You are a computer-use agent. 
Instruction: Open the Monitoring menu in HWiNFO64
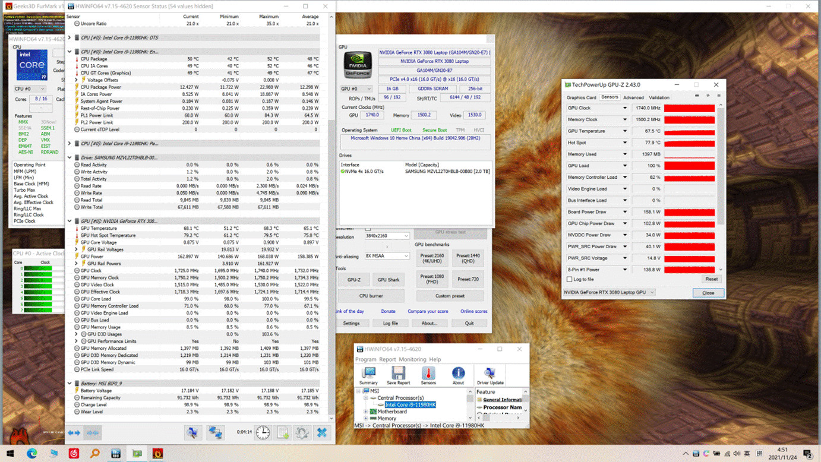point(412,359)
